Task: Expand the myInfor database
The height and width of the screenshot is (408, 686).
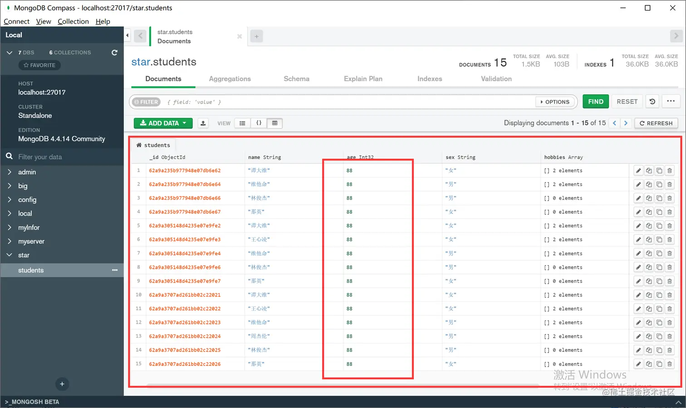Action: tap(9, 227)
